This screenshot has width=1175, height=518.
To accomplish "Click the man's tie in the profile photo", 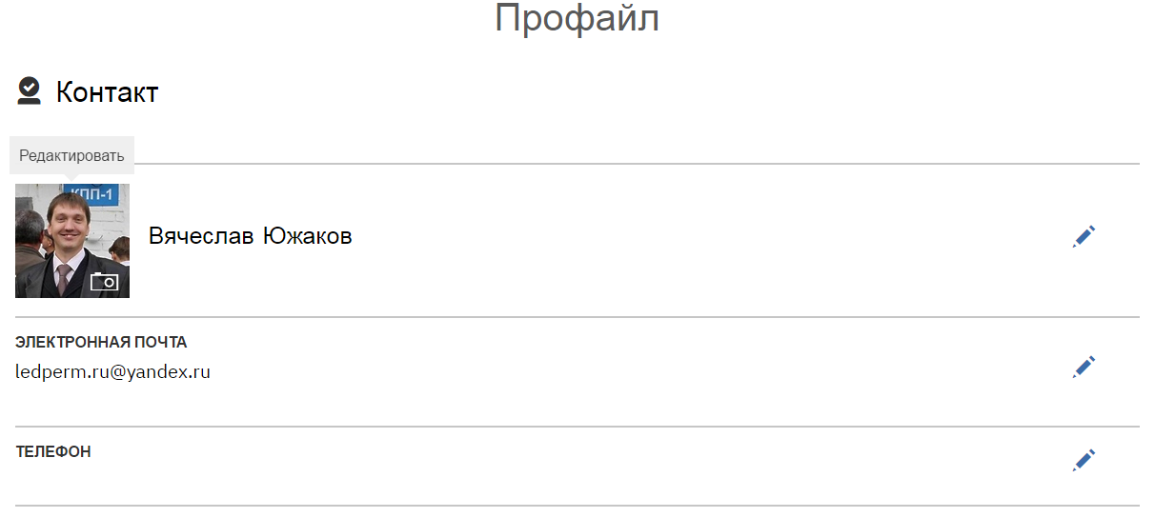I will pyautogui.click(x=64, y=280).
